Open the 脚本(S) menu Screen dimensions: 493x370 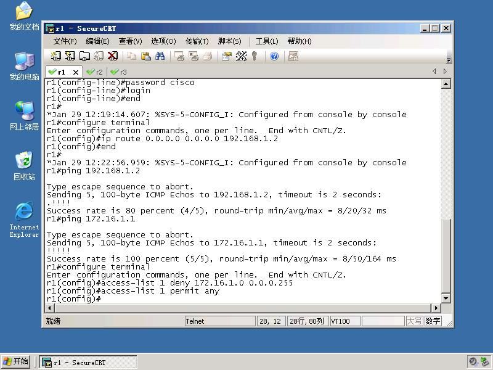coord(229,41)
